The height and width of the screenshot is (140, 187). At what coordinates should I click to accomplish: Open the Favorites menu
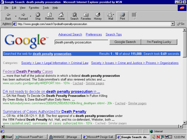coord(34,7)
